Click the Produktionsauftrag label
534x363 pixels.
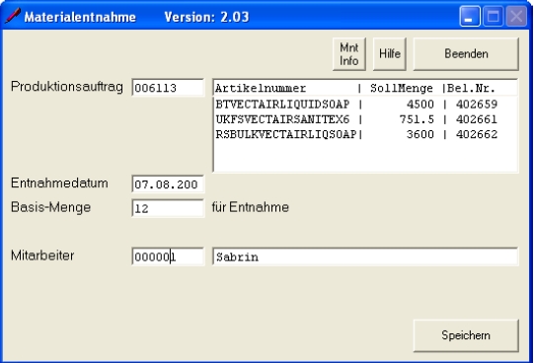[x=67, y=87]
